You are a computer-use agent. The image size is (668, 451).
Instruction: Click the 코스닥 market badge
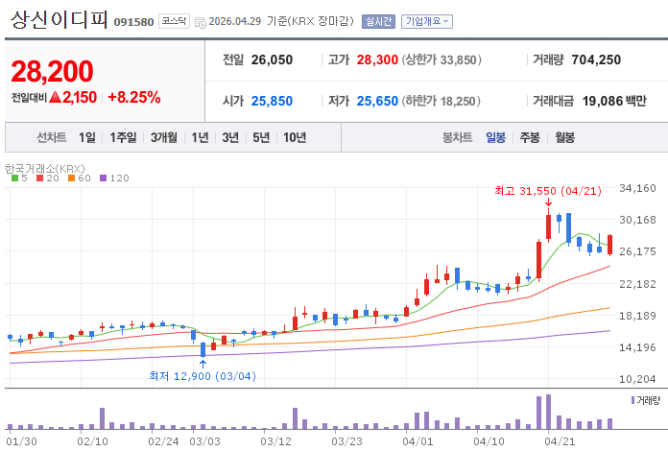pos(174,21)
